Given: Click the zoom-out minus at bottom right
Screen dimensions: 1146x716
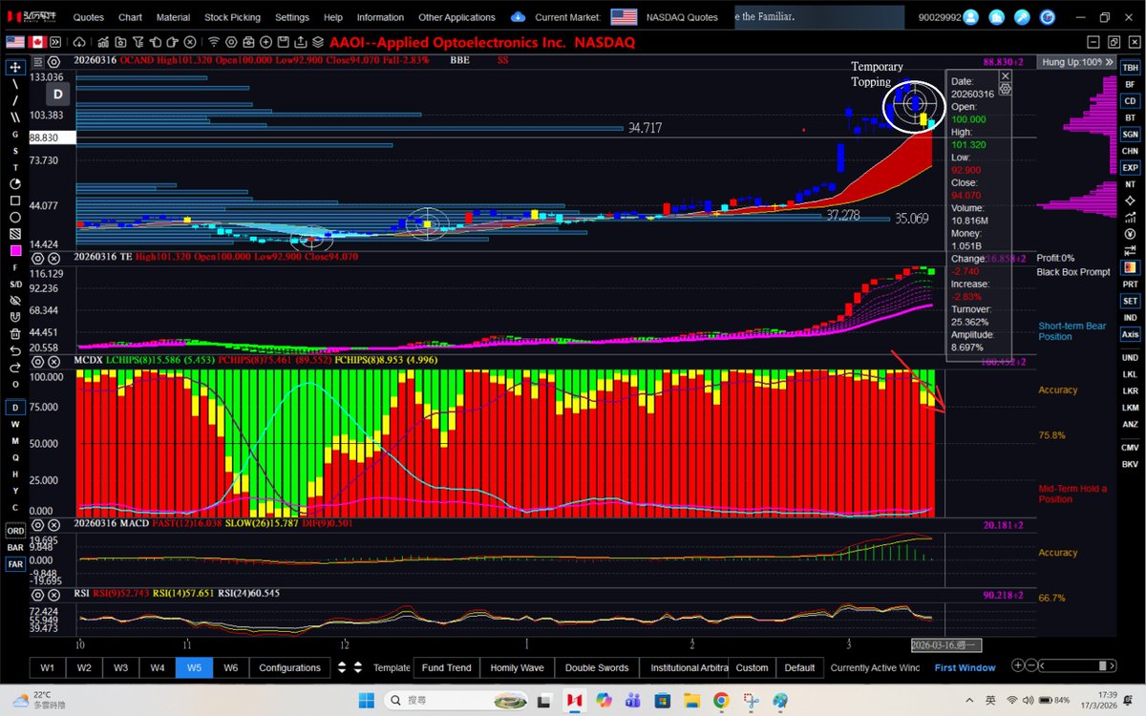Looking at the screenshot, I should tap(1031, 665).
